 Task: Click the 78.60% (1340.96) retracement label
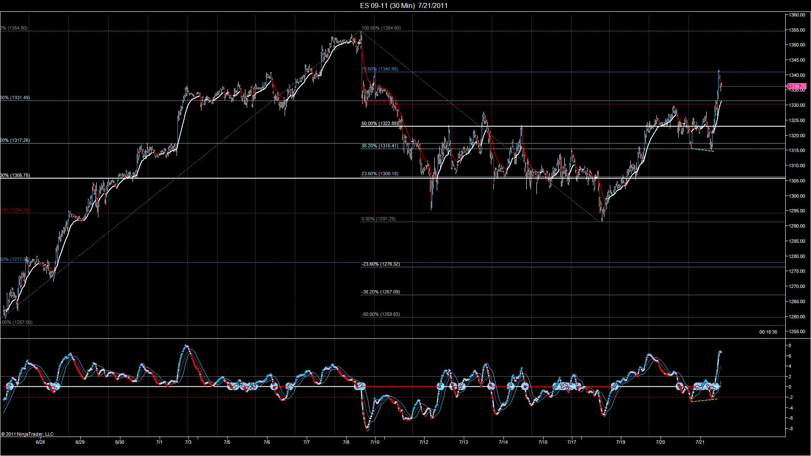(x=380, y=69)
